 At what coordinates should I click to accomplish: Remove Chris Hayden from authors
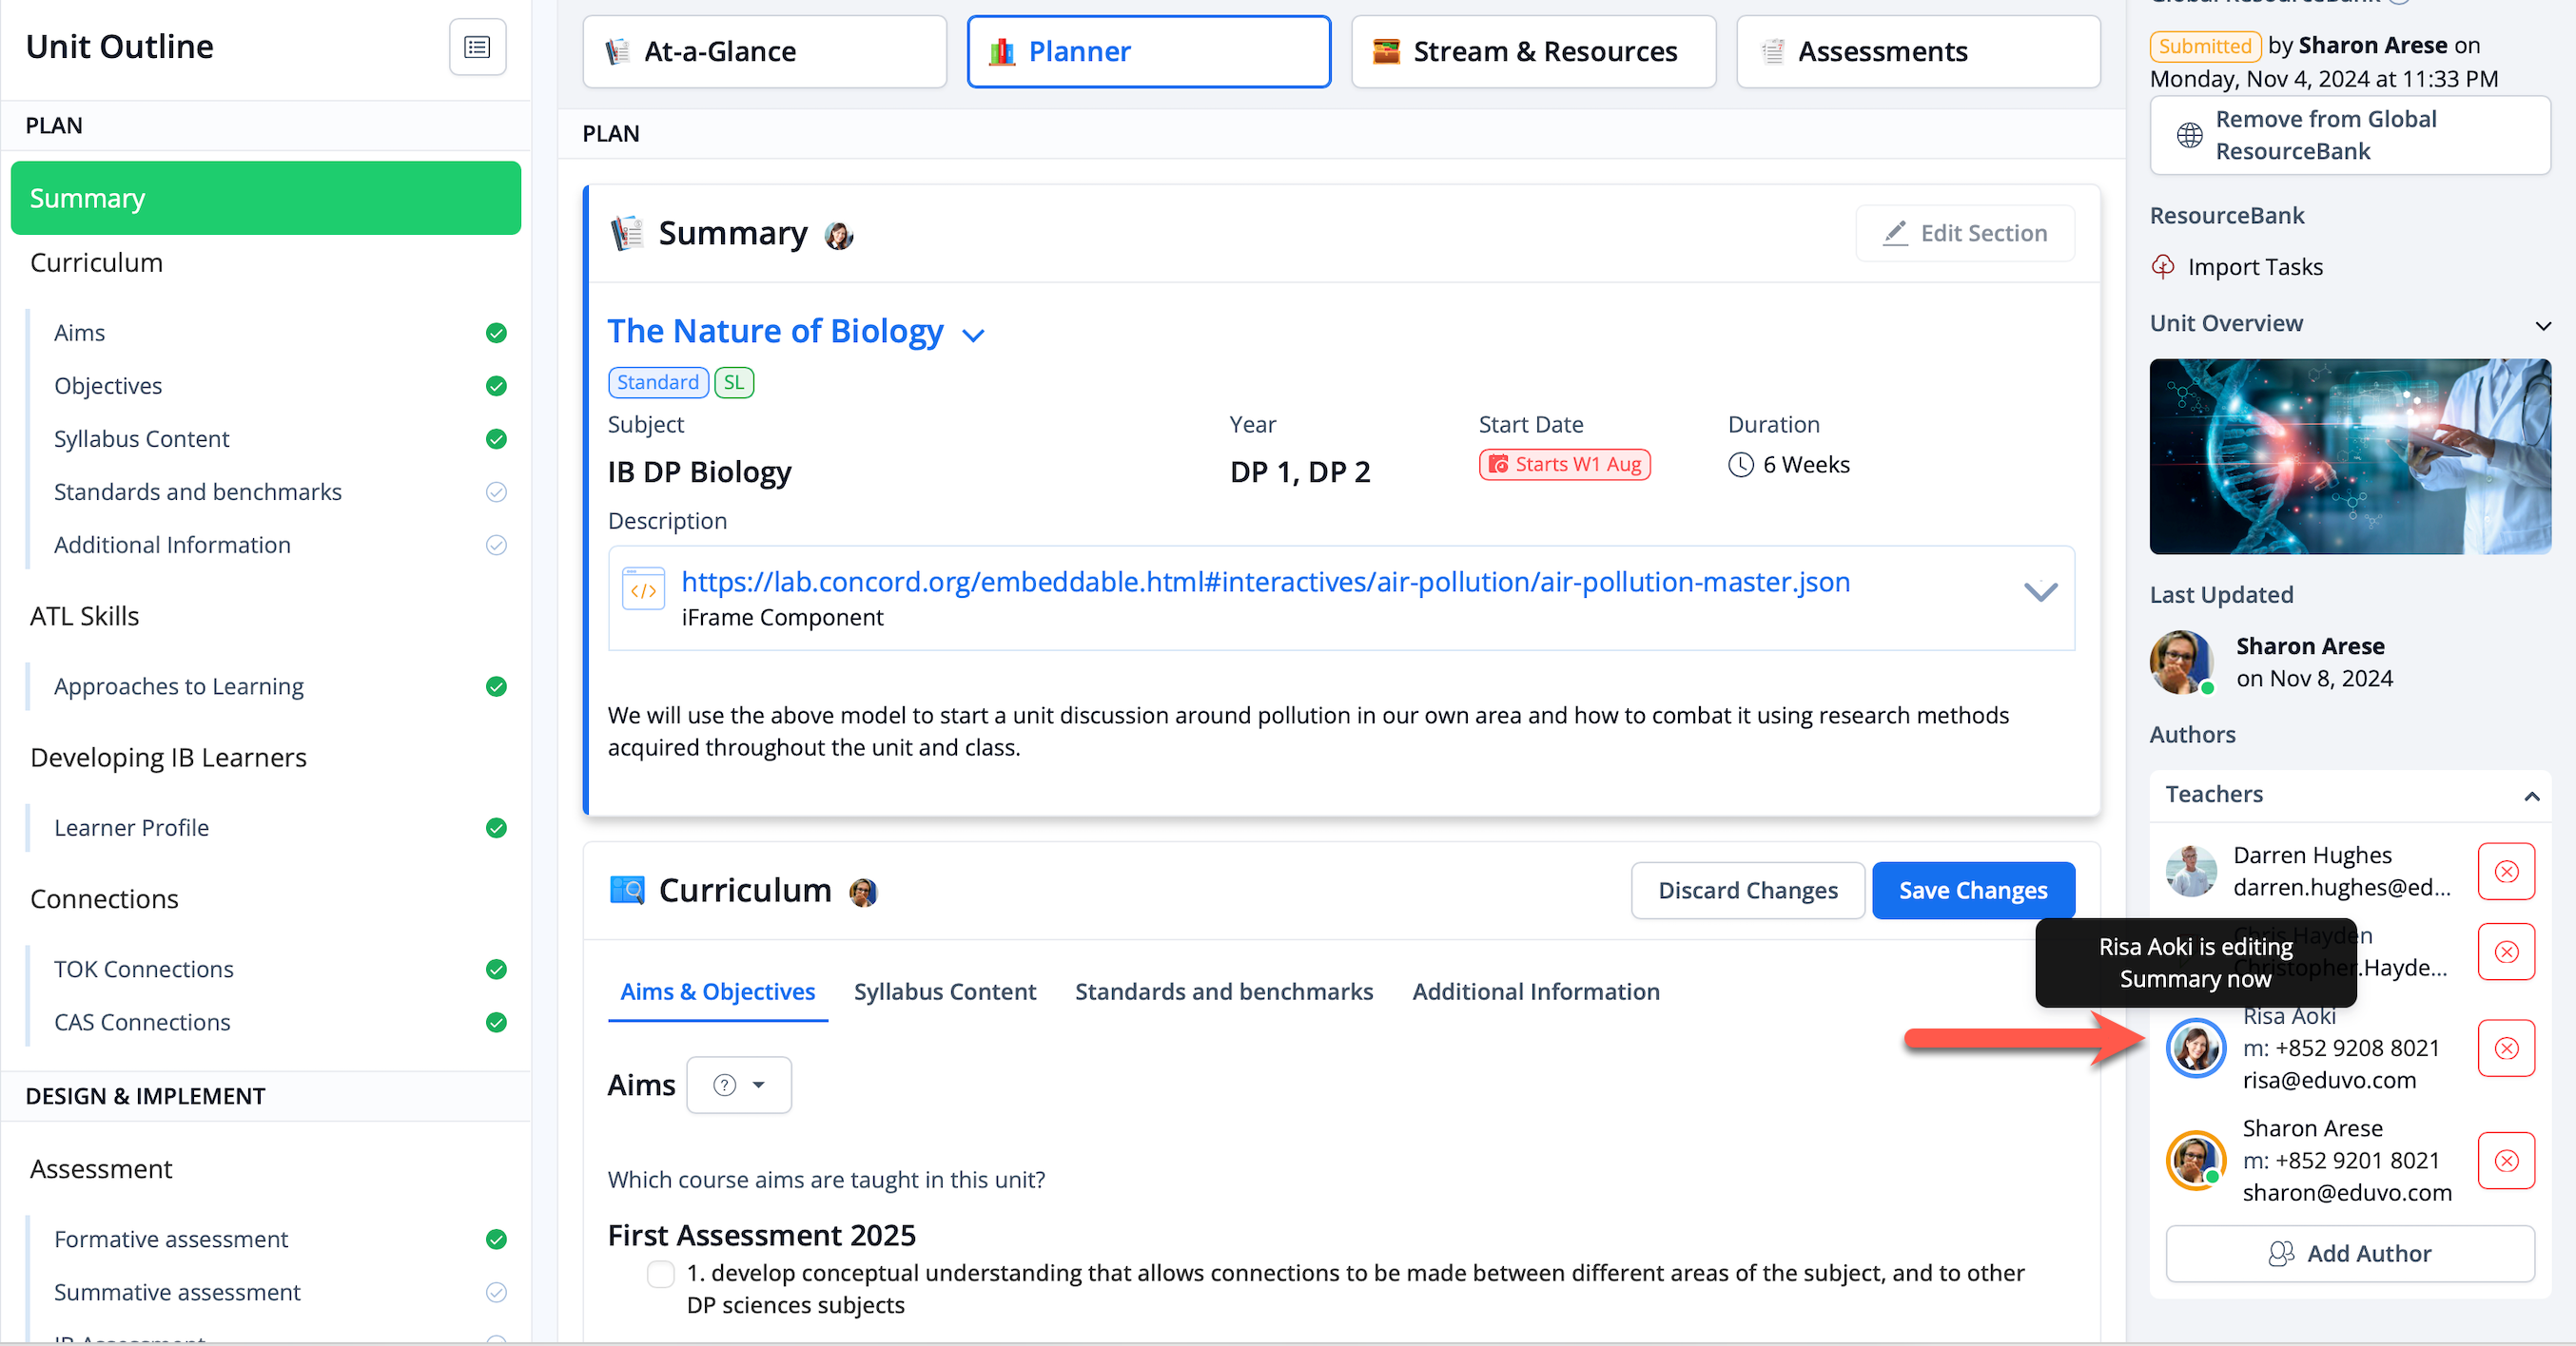click(2506, 952)
